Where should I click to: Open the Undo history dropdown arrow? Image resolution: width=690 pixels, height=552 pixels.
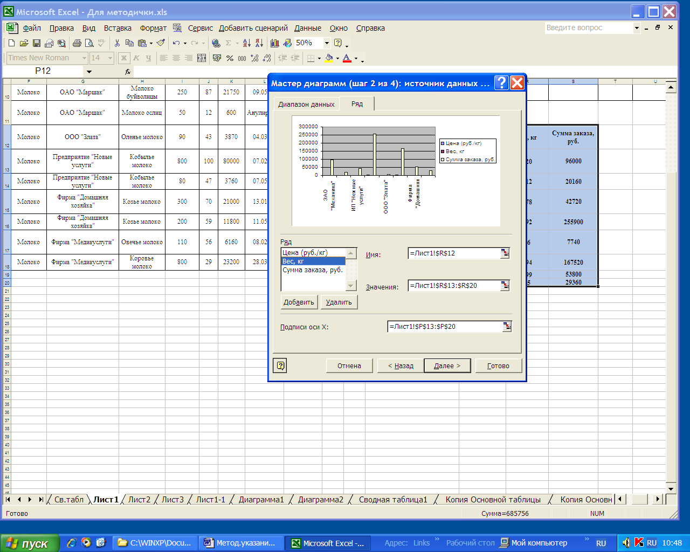[x=185, y=43]
